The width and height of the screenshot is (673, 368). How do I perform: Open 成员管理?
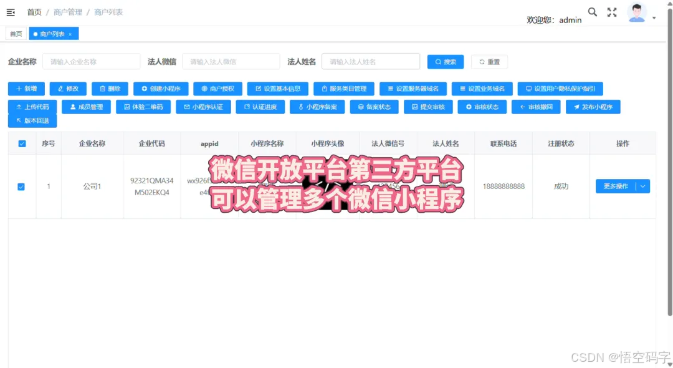pos(86,107)
